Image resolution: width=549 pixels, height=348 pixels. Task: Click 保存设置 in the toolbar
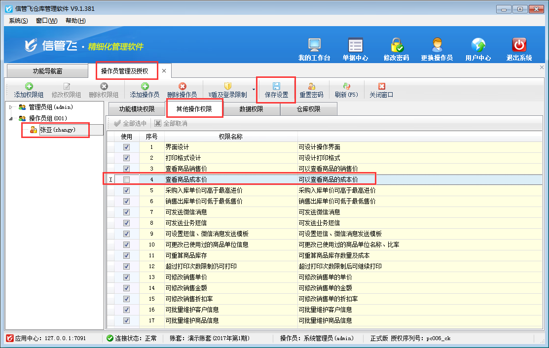[x=276, y=90]
